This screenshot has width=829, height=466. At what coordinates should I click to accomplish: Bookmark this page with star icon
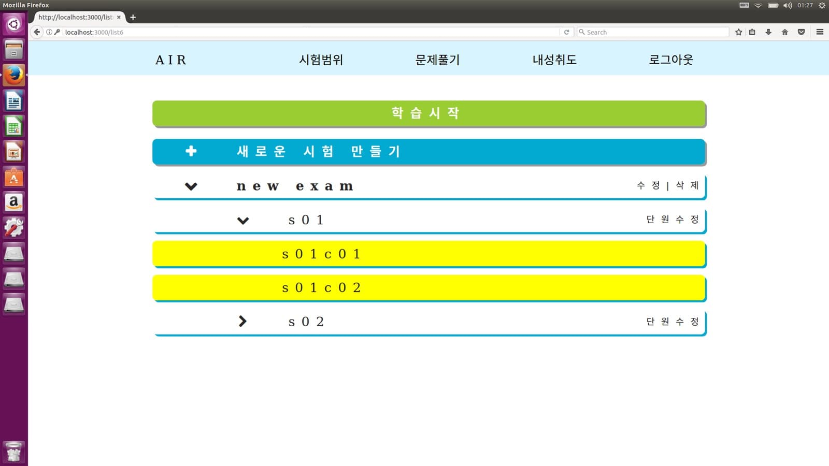(739, 32)
